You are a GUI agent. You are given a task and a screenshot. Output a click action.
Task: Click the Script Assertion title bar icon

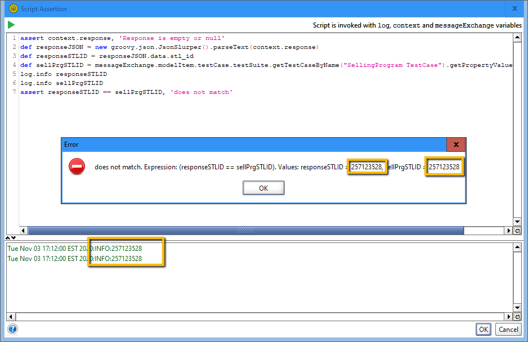pyautogui.click(x=13, y=8)
